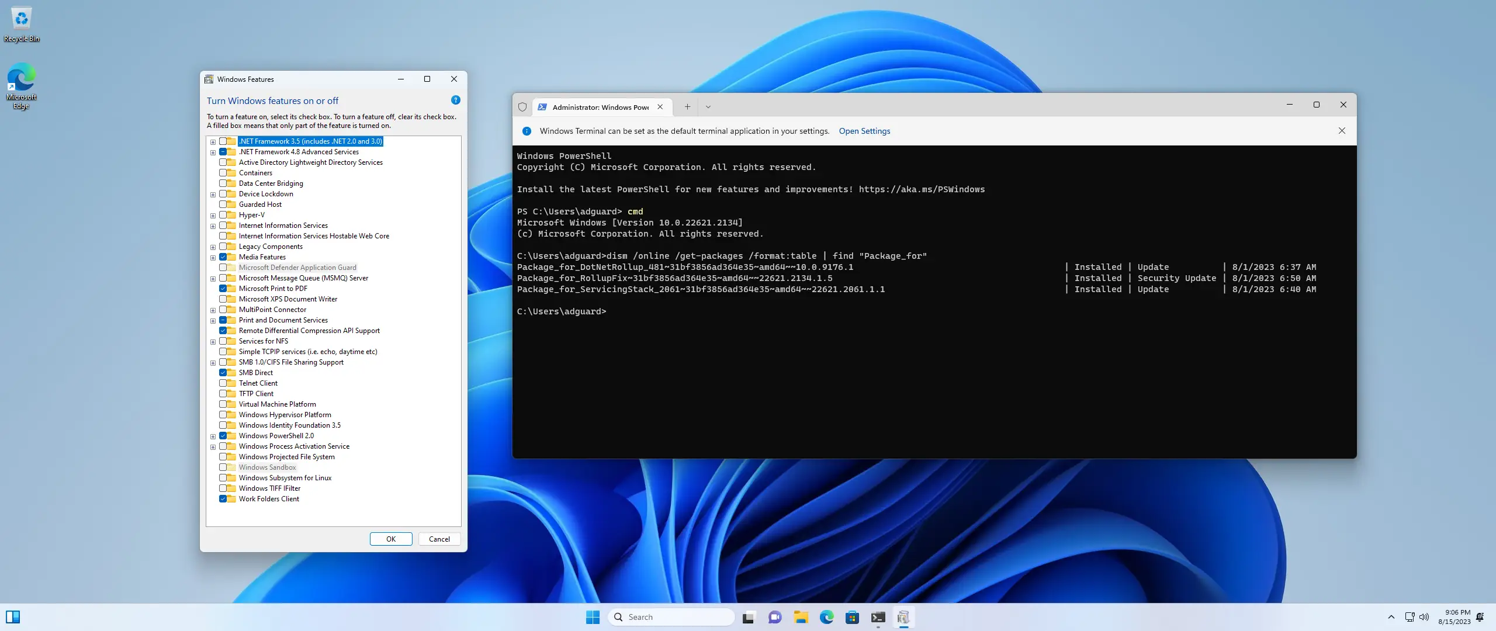Click the Open Settings link
The width and height of the screenshot is (1496, 631).
pyautogui.click(x=864, y=131)
